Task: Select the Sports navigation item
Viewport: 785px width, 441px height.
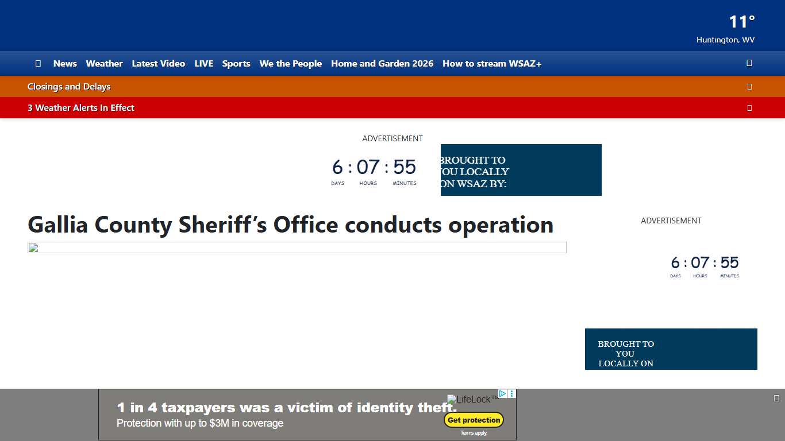Action: 236,63
